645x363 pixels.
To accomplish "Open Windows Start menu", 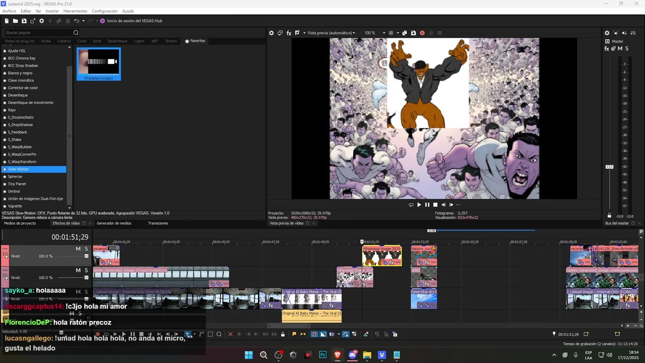I will (x=249, y=355).
